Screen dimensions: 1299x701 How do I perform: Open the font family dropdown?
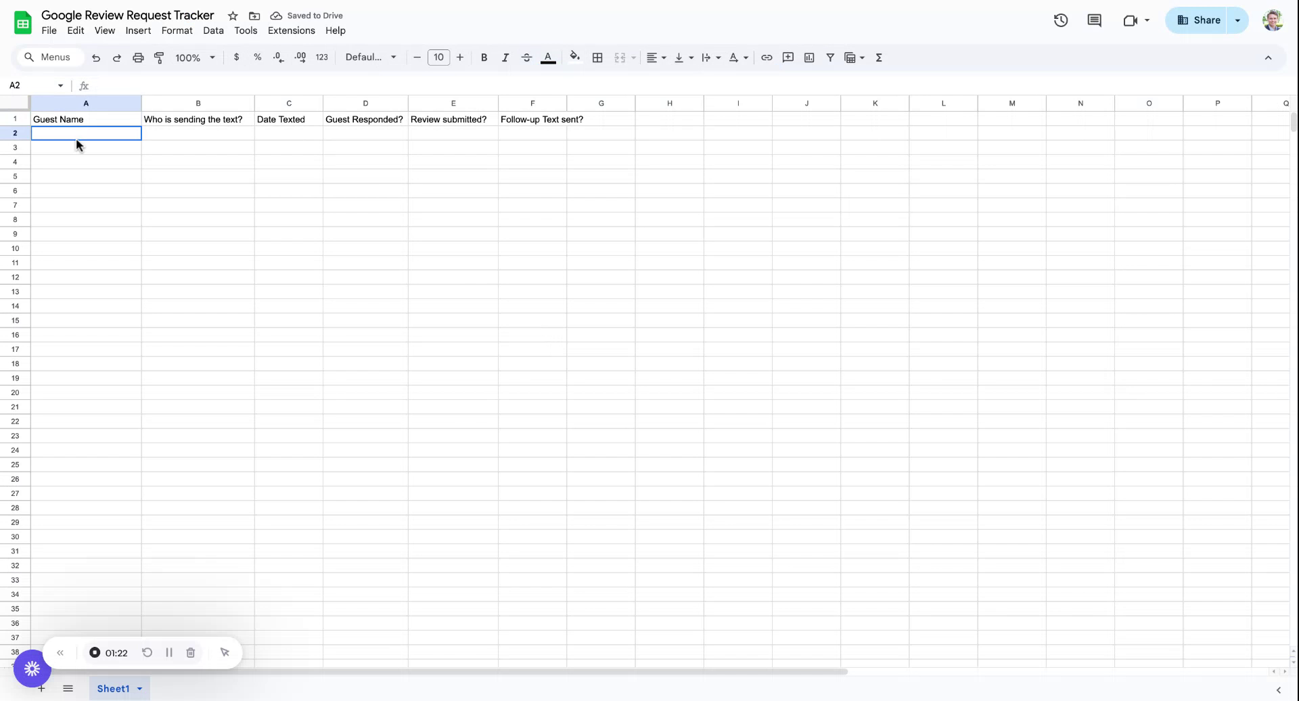point(369,58)
